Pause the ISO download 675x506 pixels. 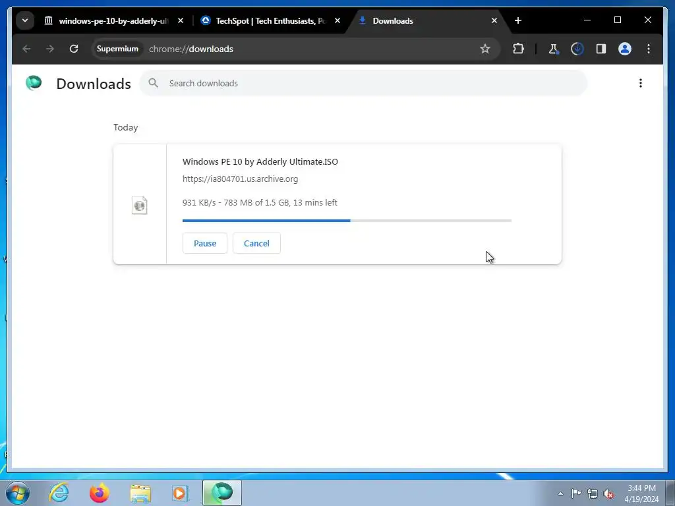pos(205,243)
